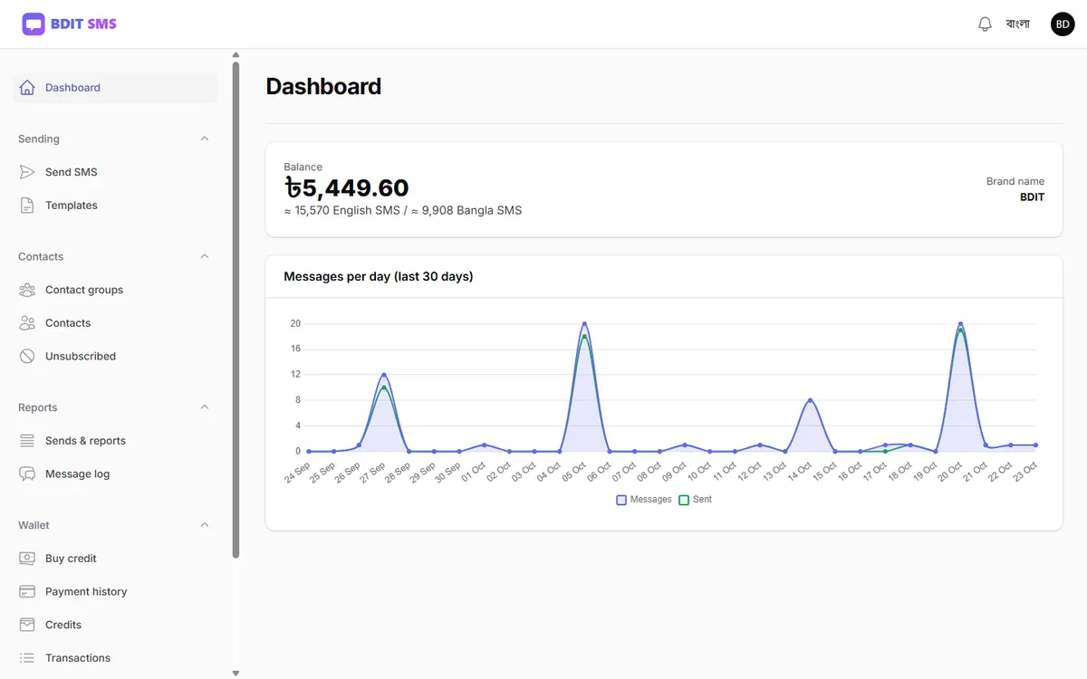The width and height of the screenshot is (1087, 679).
Task: Click the Reports section header label
Action: [x=37, y=407]
